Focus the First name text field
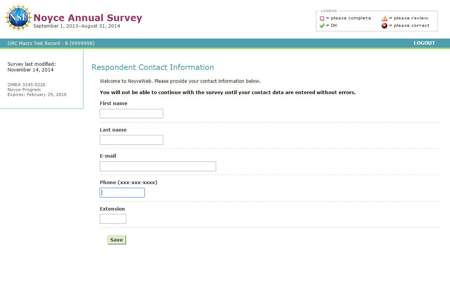The height and width of the screenshot is (285, 450). click(131, 114)
